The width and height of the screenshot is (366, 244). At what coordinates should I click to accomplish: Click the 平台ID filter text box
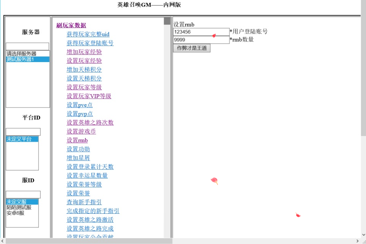coord(23,132)
